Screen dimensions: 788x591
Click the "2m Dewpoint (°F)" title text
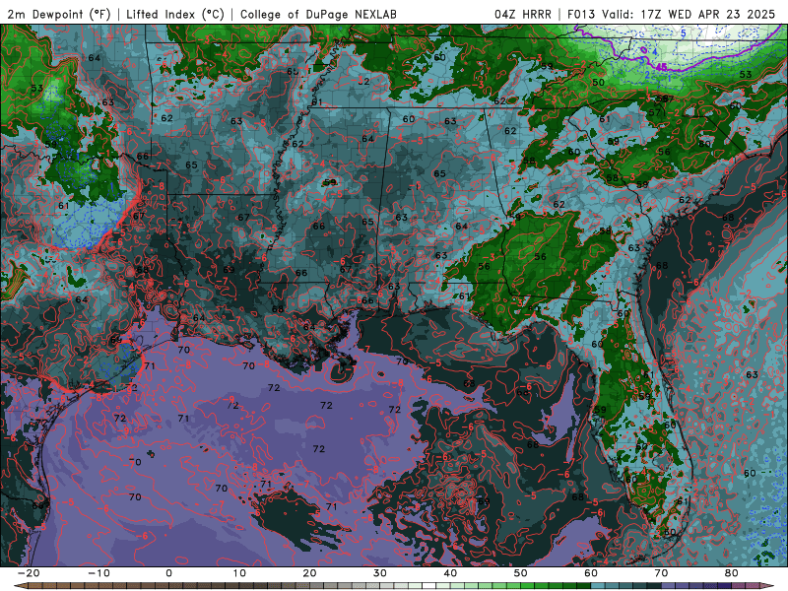58,14
